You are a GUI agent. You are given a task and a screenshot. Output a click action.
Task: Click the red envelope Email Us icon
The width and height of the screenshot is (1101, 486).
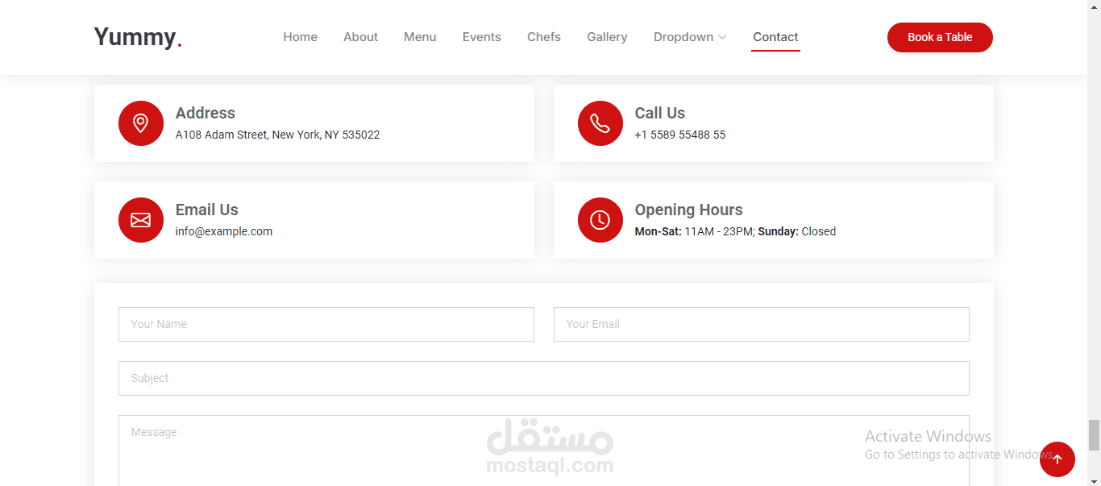[141, 220]
